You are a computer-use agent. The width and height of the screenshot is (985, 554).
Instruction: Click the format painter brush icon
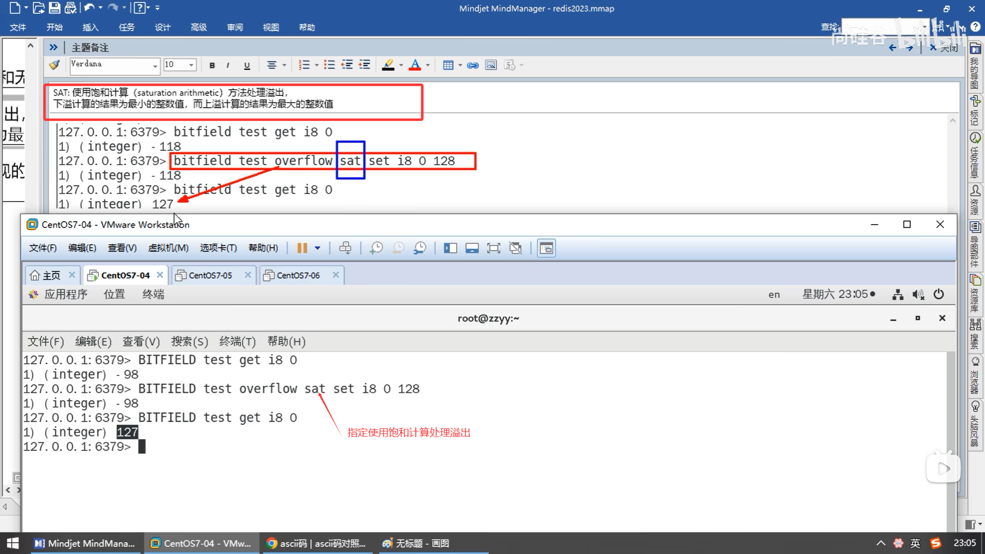(x=54, y=65)
